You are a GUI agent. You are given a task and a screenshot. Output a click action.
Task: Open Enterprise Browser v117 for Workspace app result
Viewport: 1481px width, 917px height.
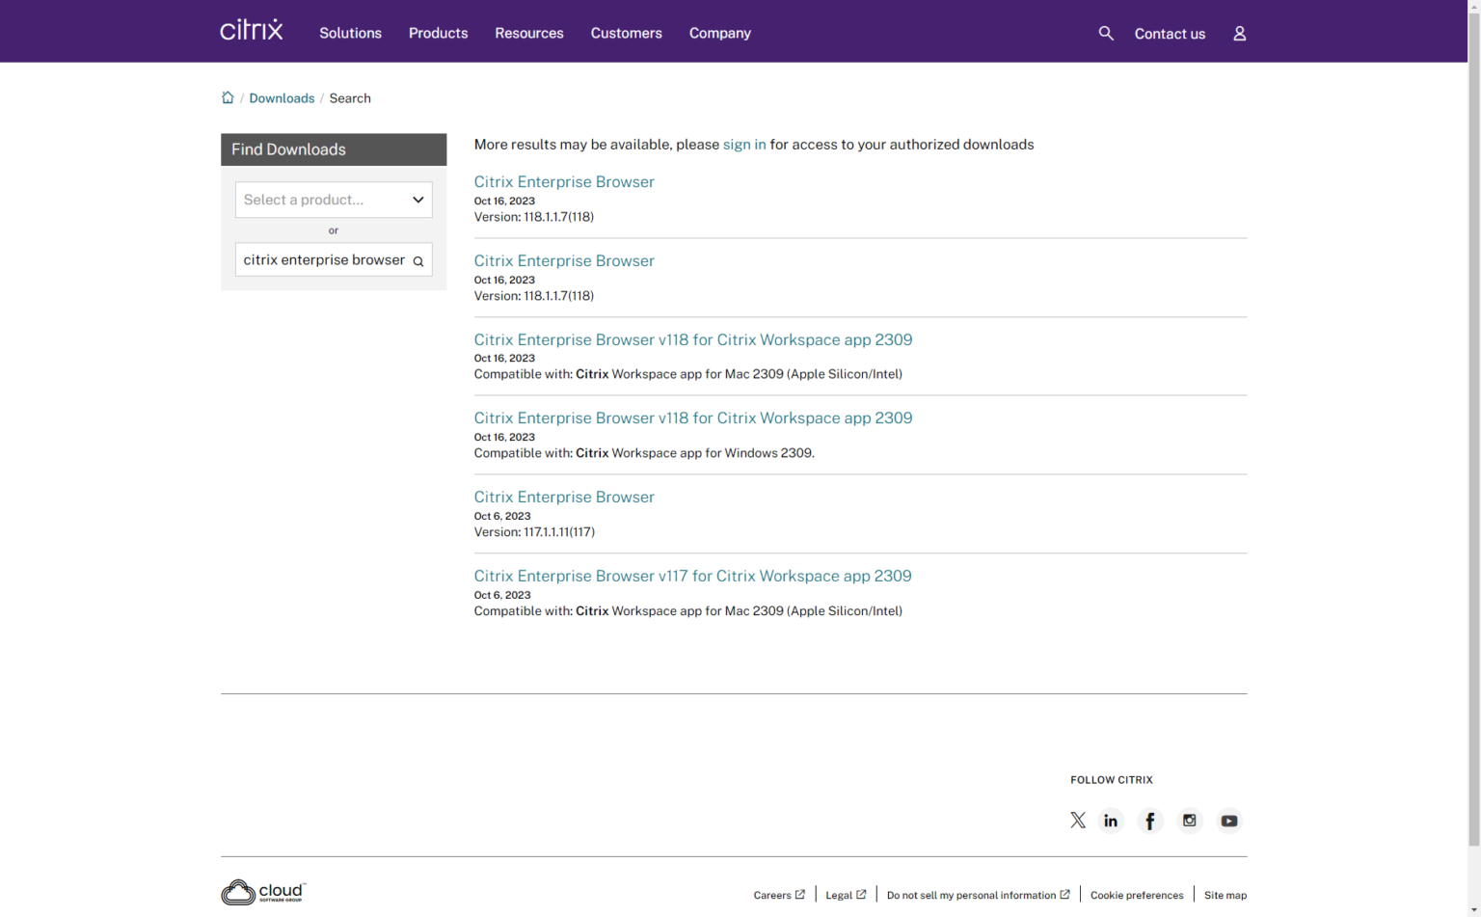[692, 576]
